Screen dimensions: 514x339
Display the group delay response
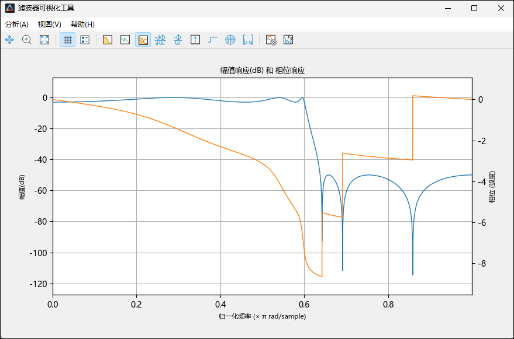click(160, 40)
